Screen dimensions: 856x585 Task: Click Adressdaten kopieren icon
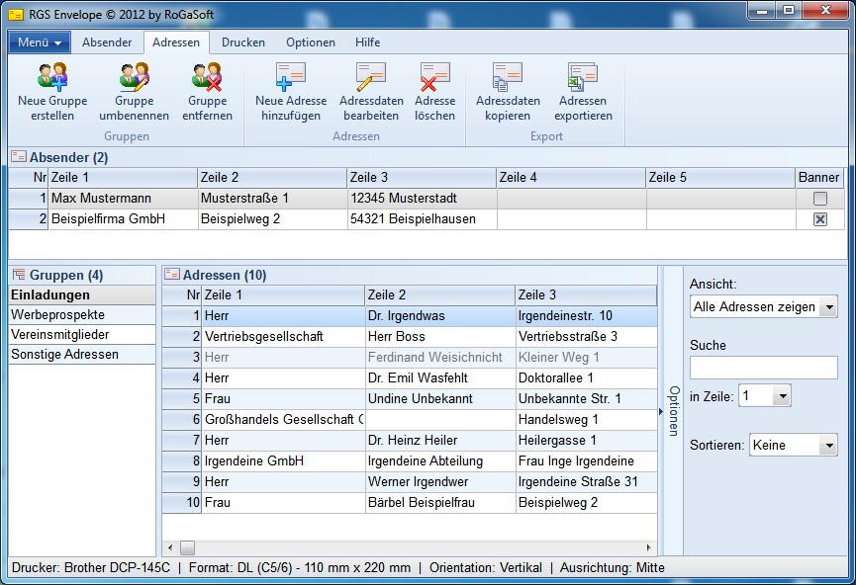click(508, 77)
